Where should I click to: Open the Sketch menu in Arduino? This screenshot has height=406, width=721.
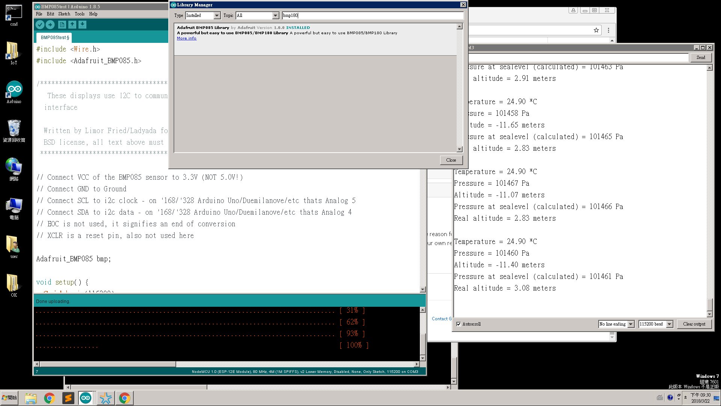pyautogui.click(x=64, y=14)
